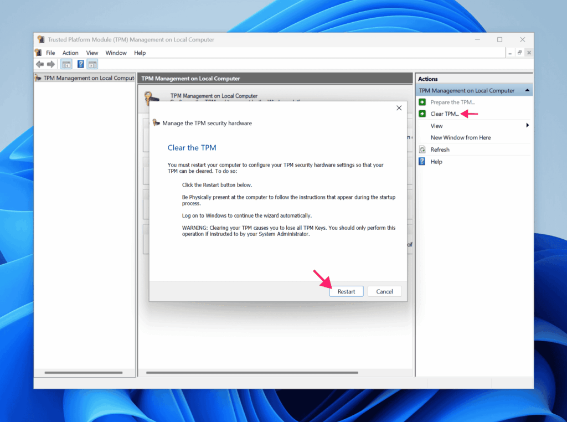The height and width of the screenshot is (422, 567).
Task: Minimize the inner MDI child window
Action: pyautogui.click(x=510, y=53)
